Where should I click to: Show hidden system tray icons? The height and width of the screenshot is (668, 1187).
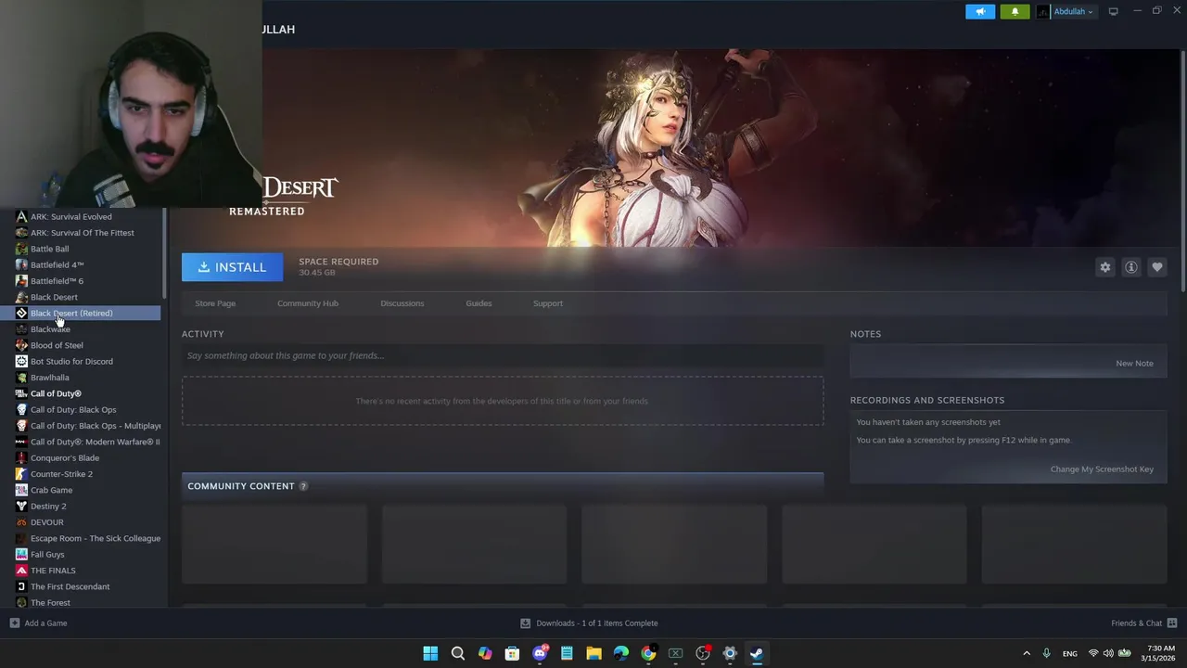[1027, 653]
